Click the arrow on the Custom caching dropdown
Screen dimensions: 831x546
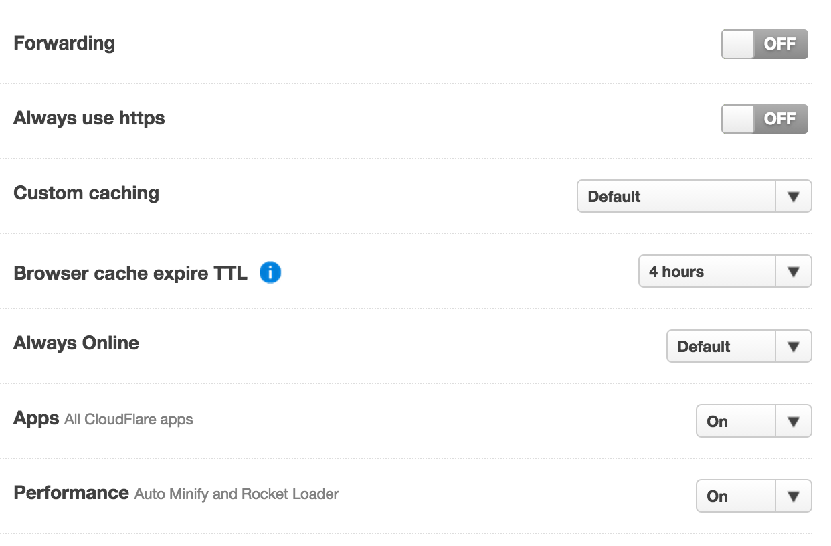pos(794,197)
